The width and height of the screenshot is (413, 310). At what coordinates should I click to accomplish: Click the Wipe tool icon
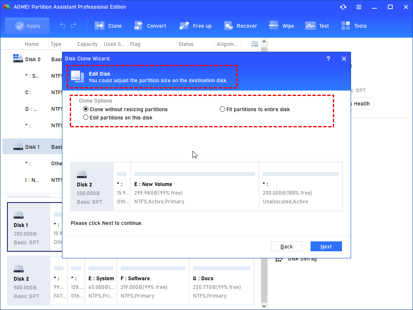[x=274, y=26]
